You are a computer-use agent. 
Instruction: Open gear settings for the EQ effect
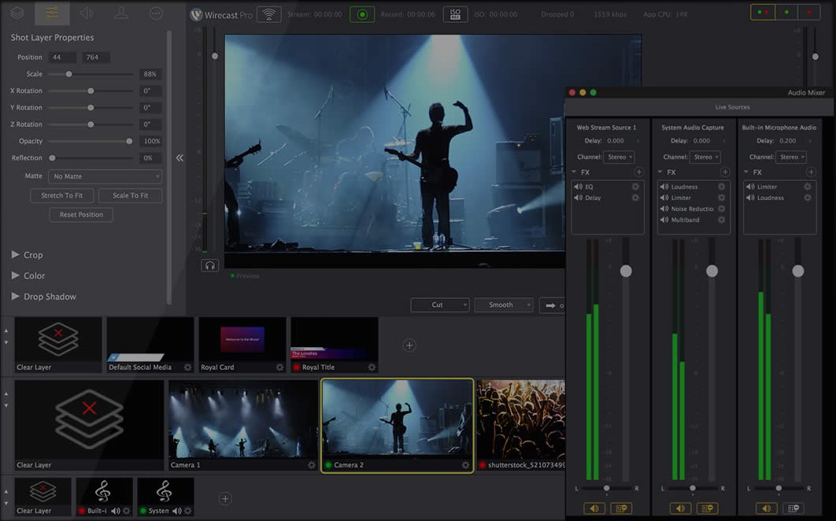(635, 187)
